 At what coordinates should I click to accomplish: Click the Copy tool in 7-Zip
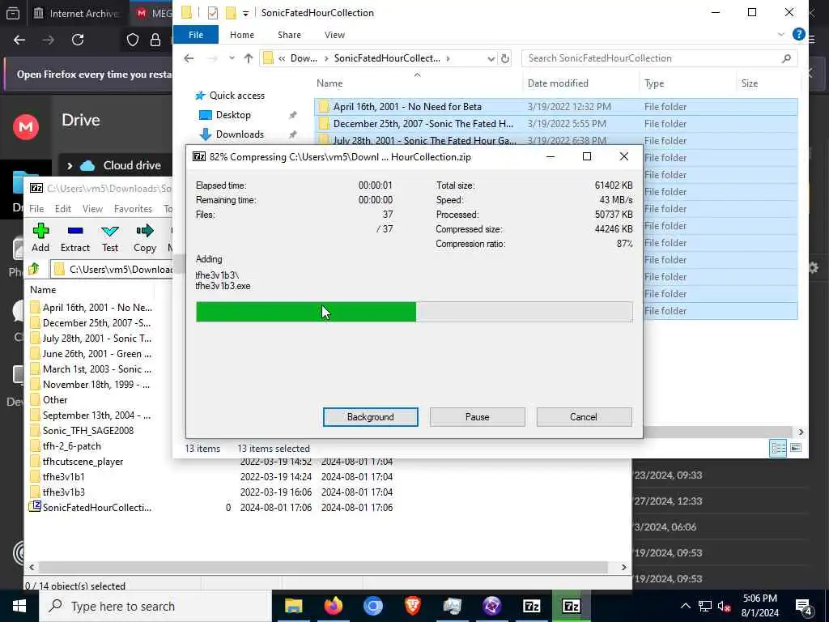(x=144, y=237)
